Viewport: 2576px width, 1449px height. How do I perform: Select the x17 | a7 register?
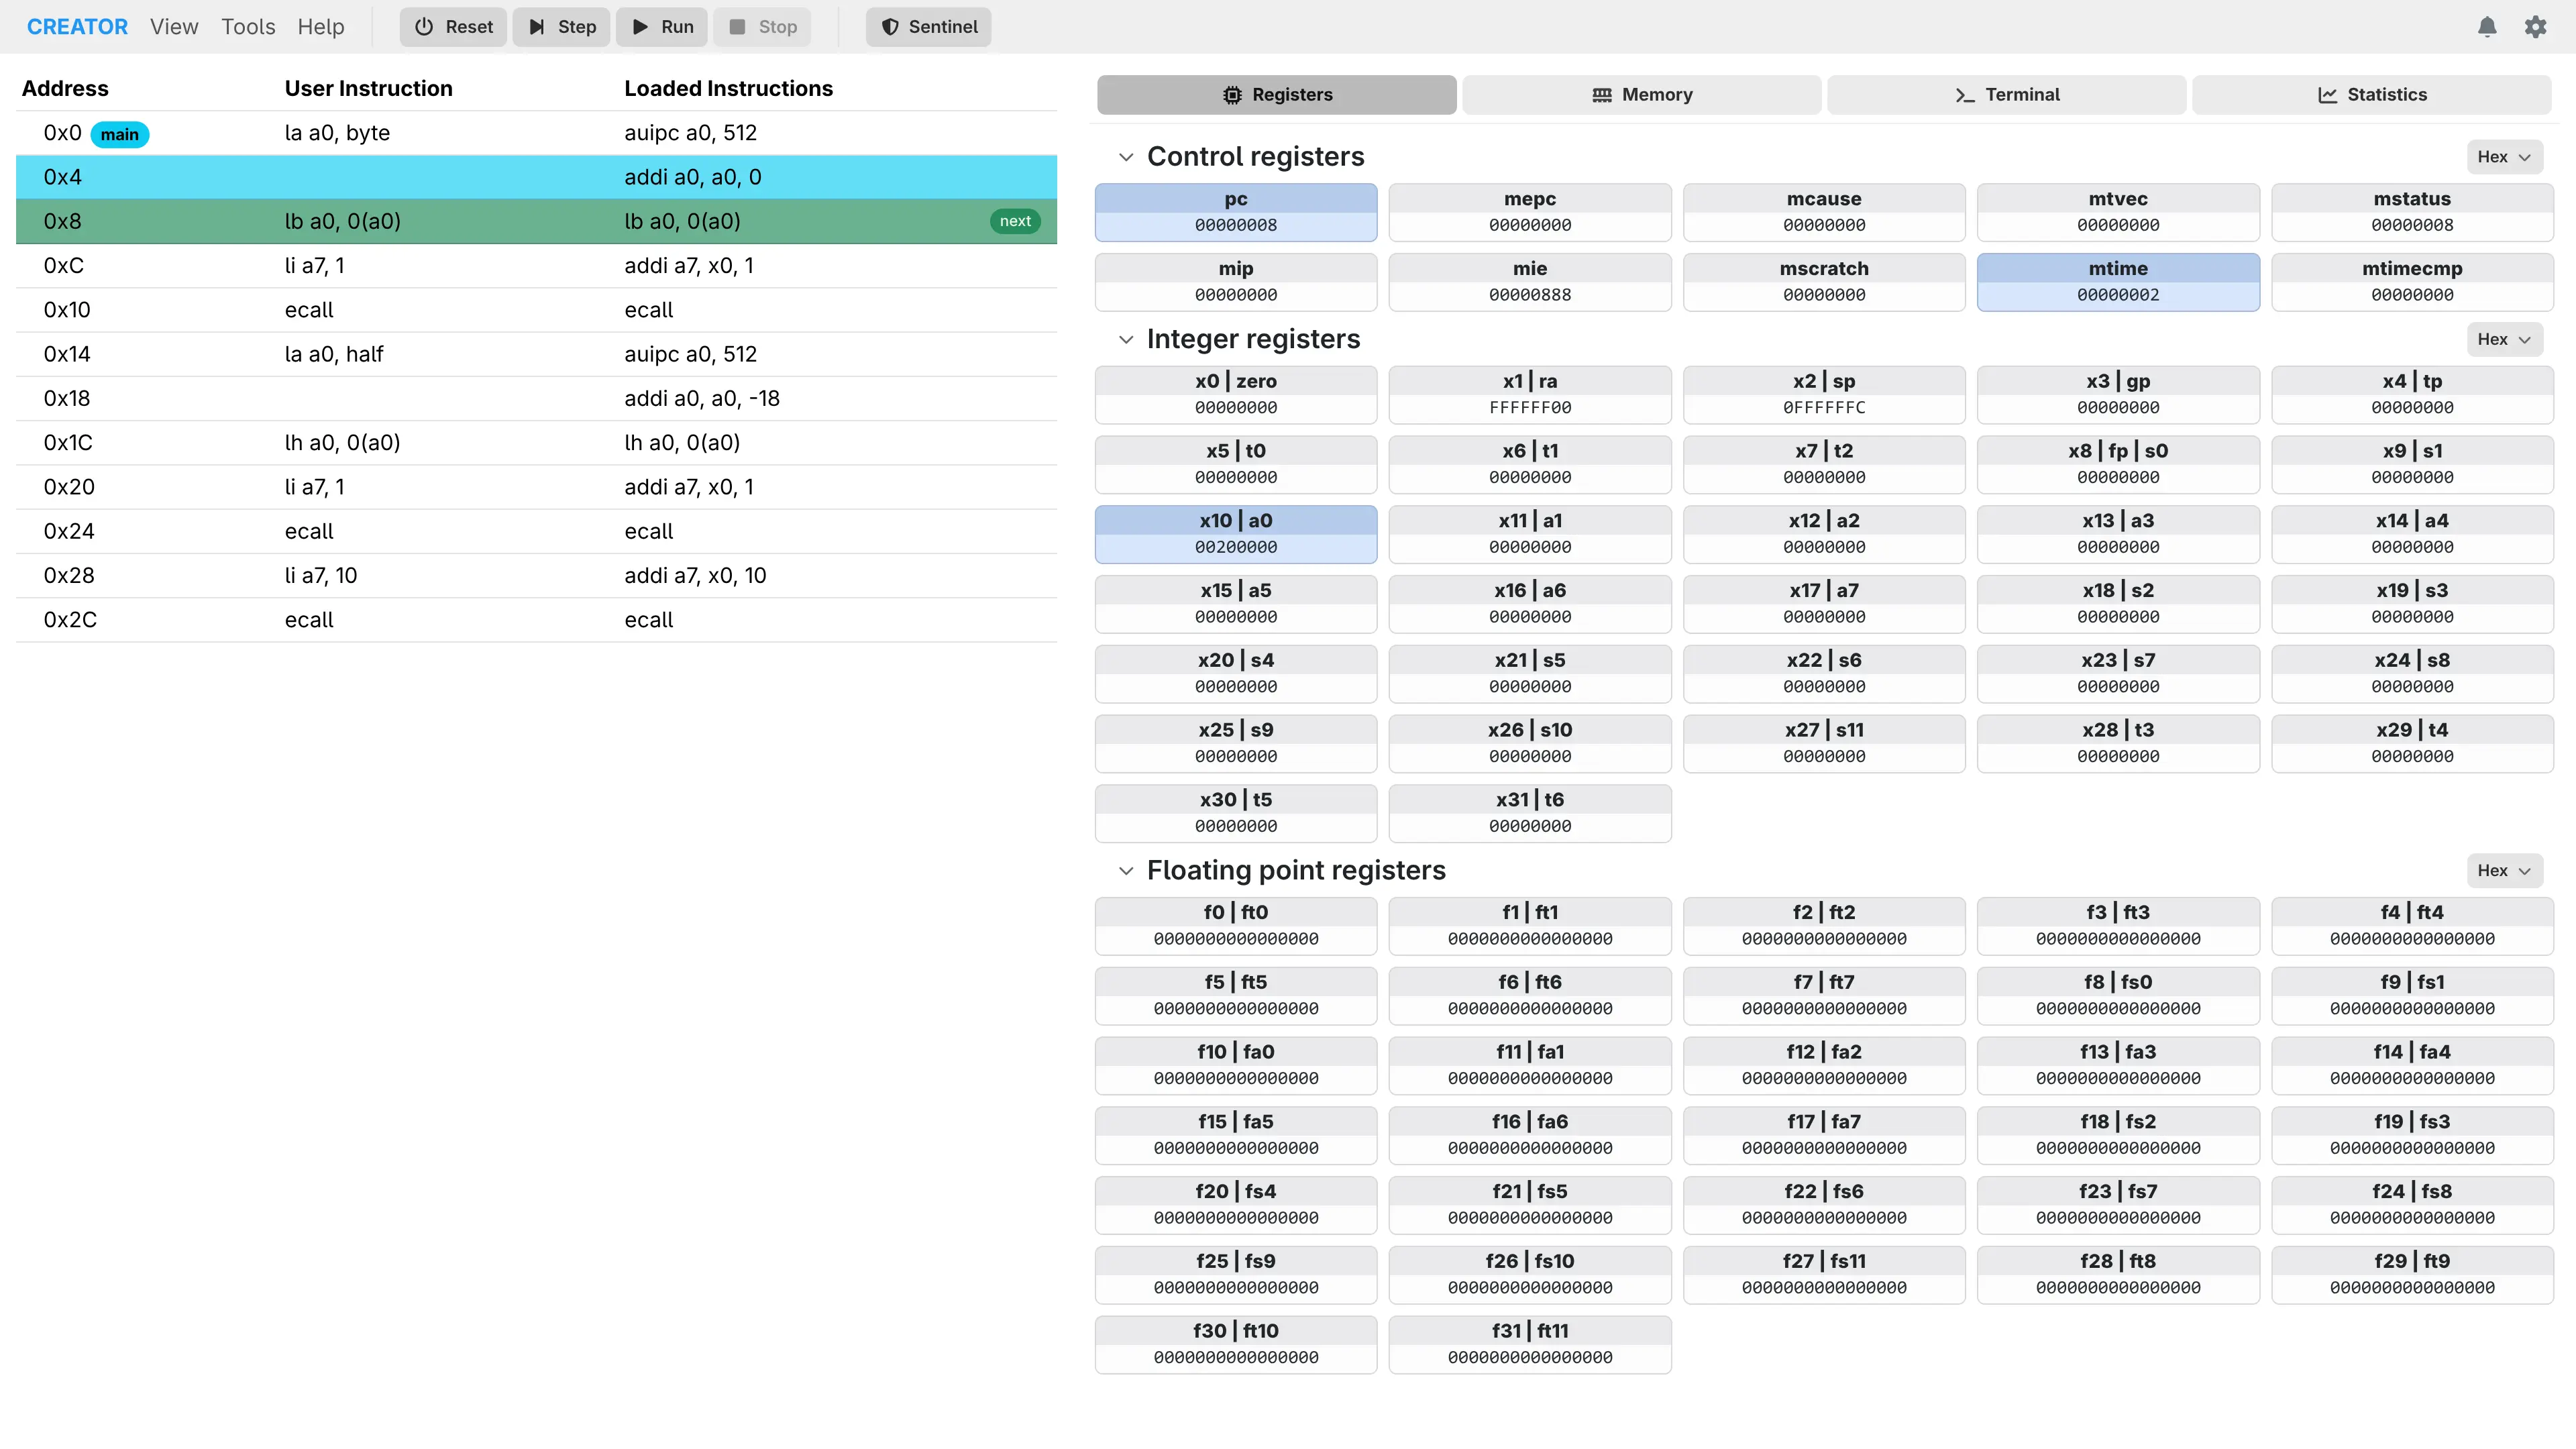point(1824,604)
